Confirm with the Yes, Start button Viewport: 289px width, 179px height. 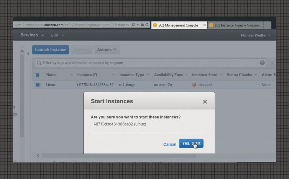point(191,143)
